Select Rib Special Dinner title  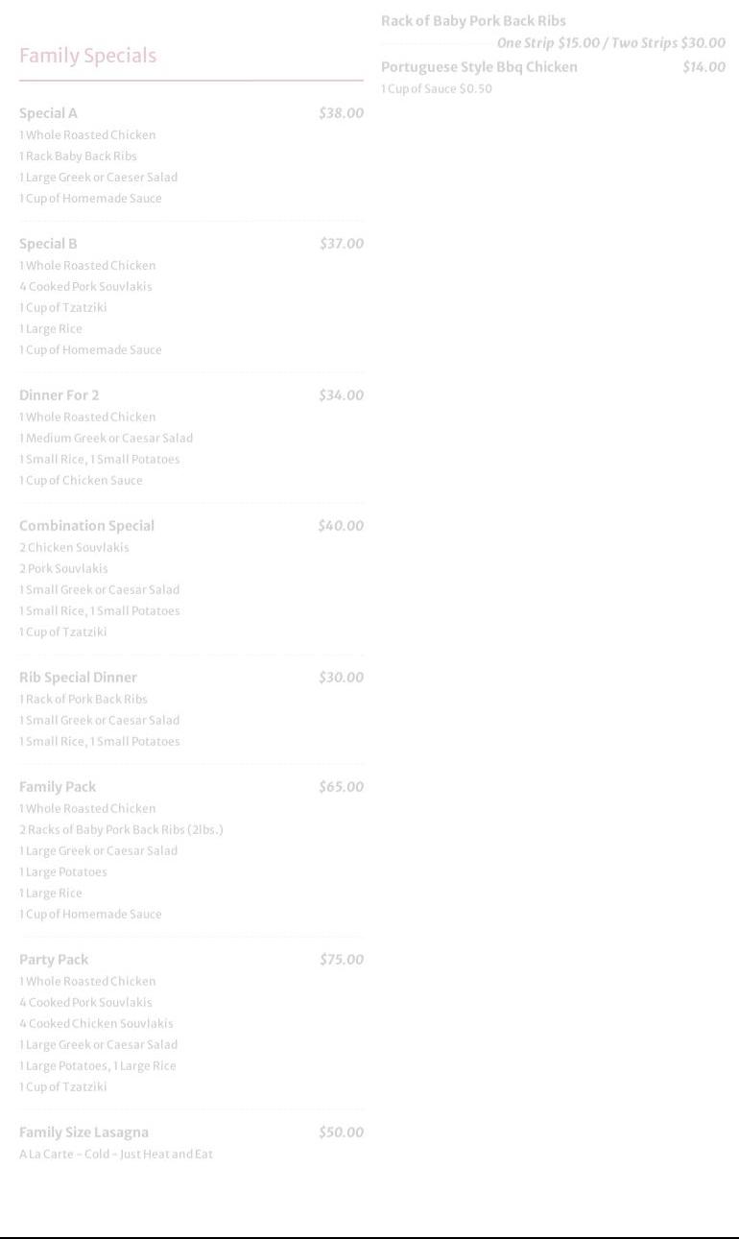click(78, 678)
